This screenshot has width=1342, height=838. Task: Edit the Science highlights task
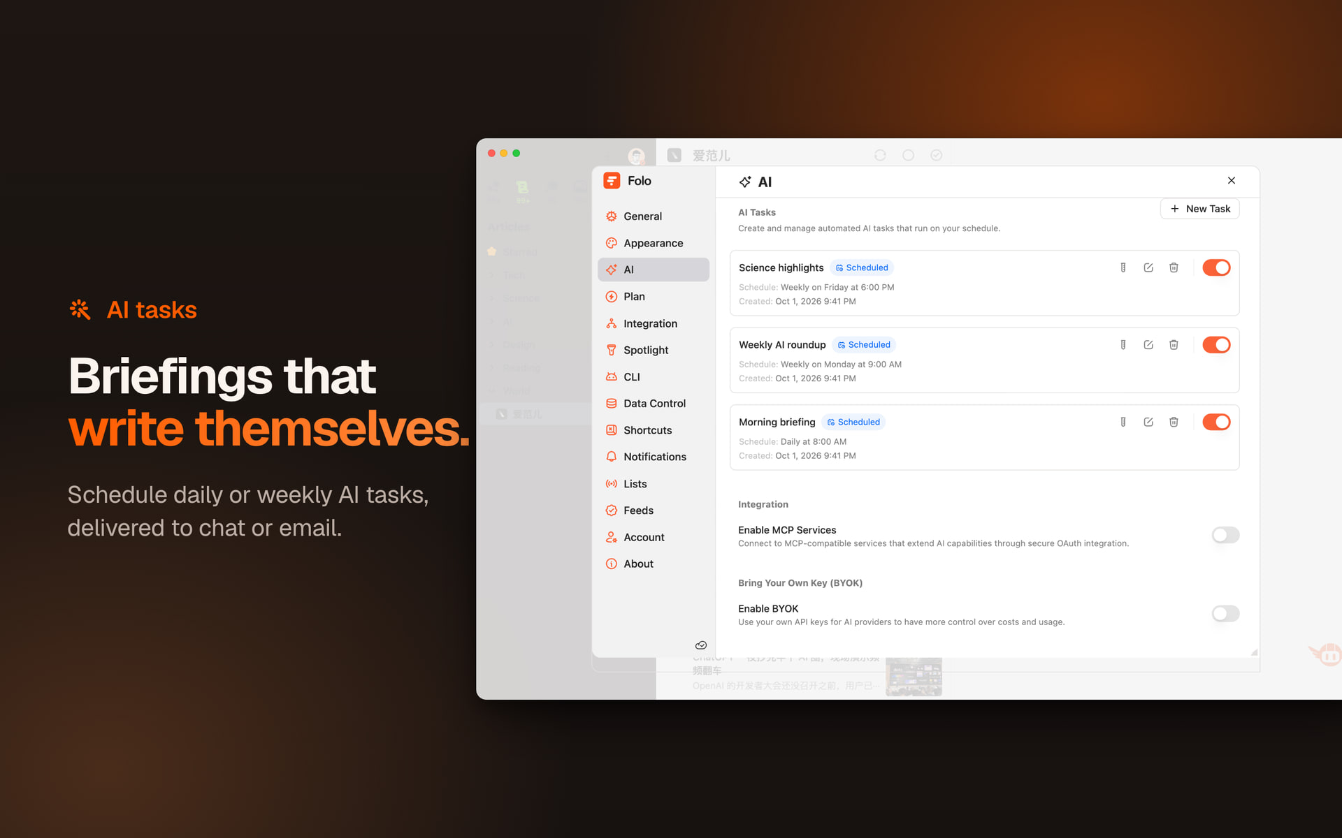(1148, 267)
